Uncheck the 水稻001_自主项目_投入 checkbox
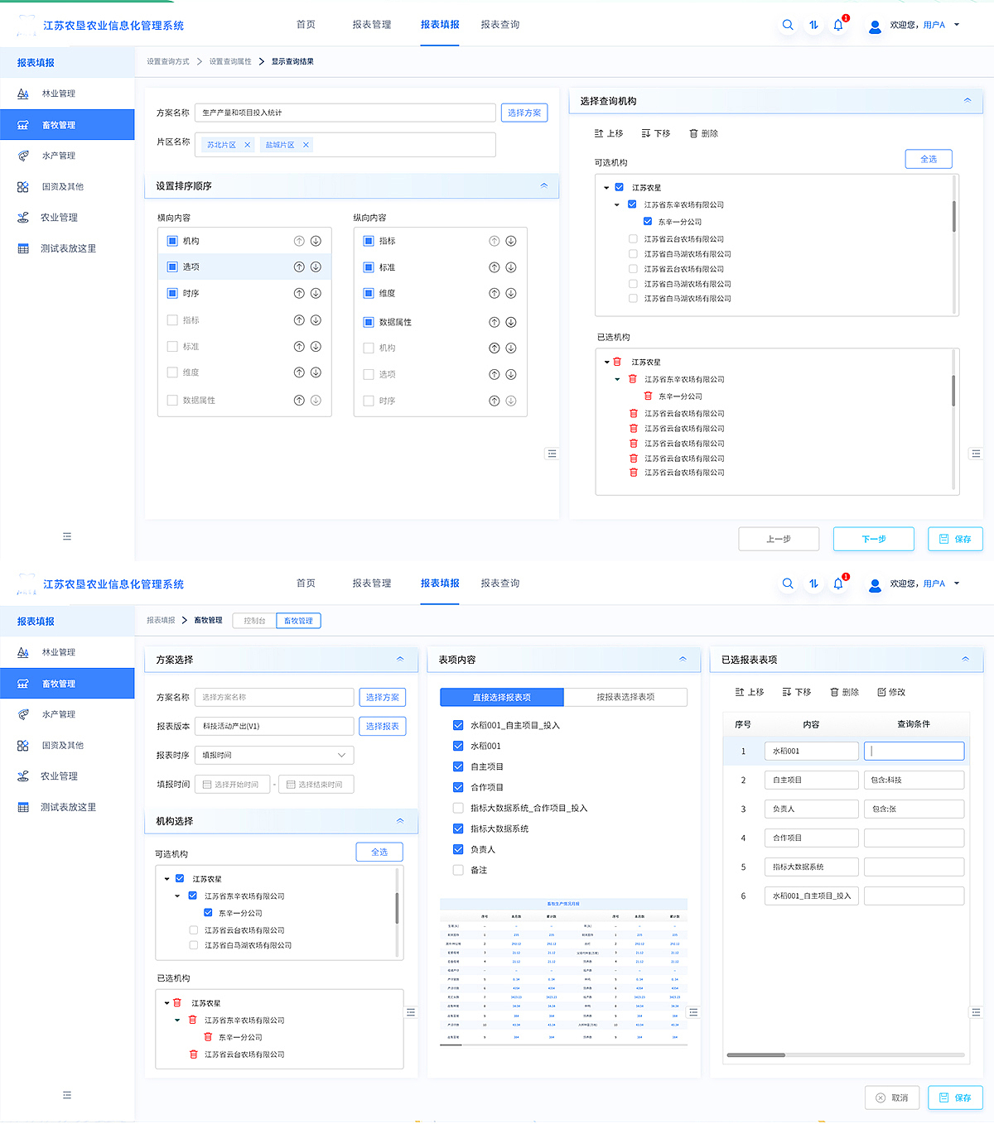The width and height of the screenshot is (994, 1124). coord(458,725)
